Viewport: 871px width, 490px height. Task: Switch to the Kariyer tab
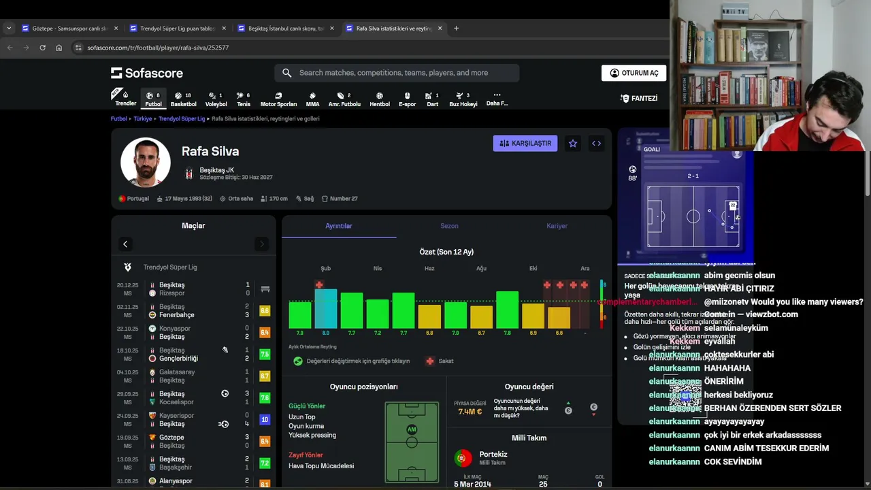[x=557, y=226]
